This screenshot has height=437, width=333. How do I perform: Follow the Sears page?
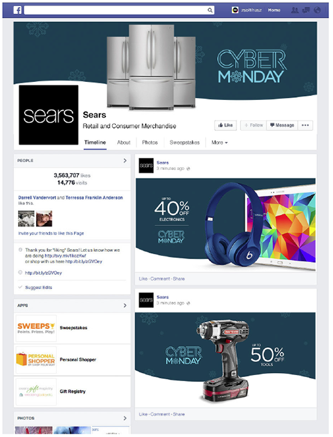(x=254, y=125)
